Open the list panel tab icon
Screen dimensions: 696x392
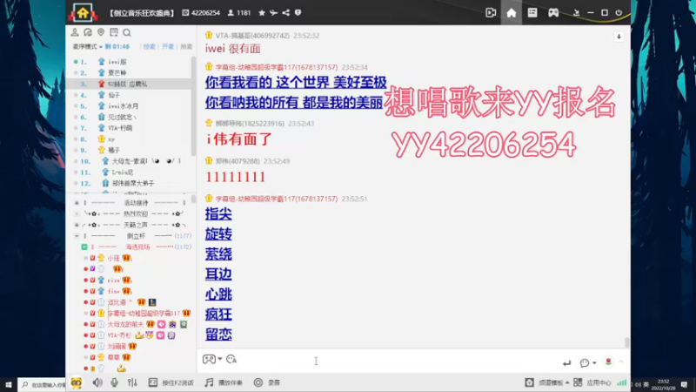532,12
